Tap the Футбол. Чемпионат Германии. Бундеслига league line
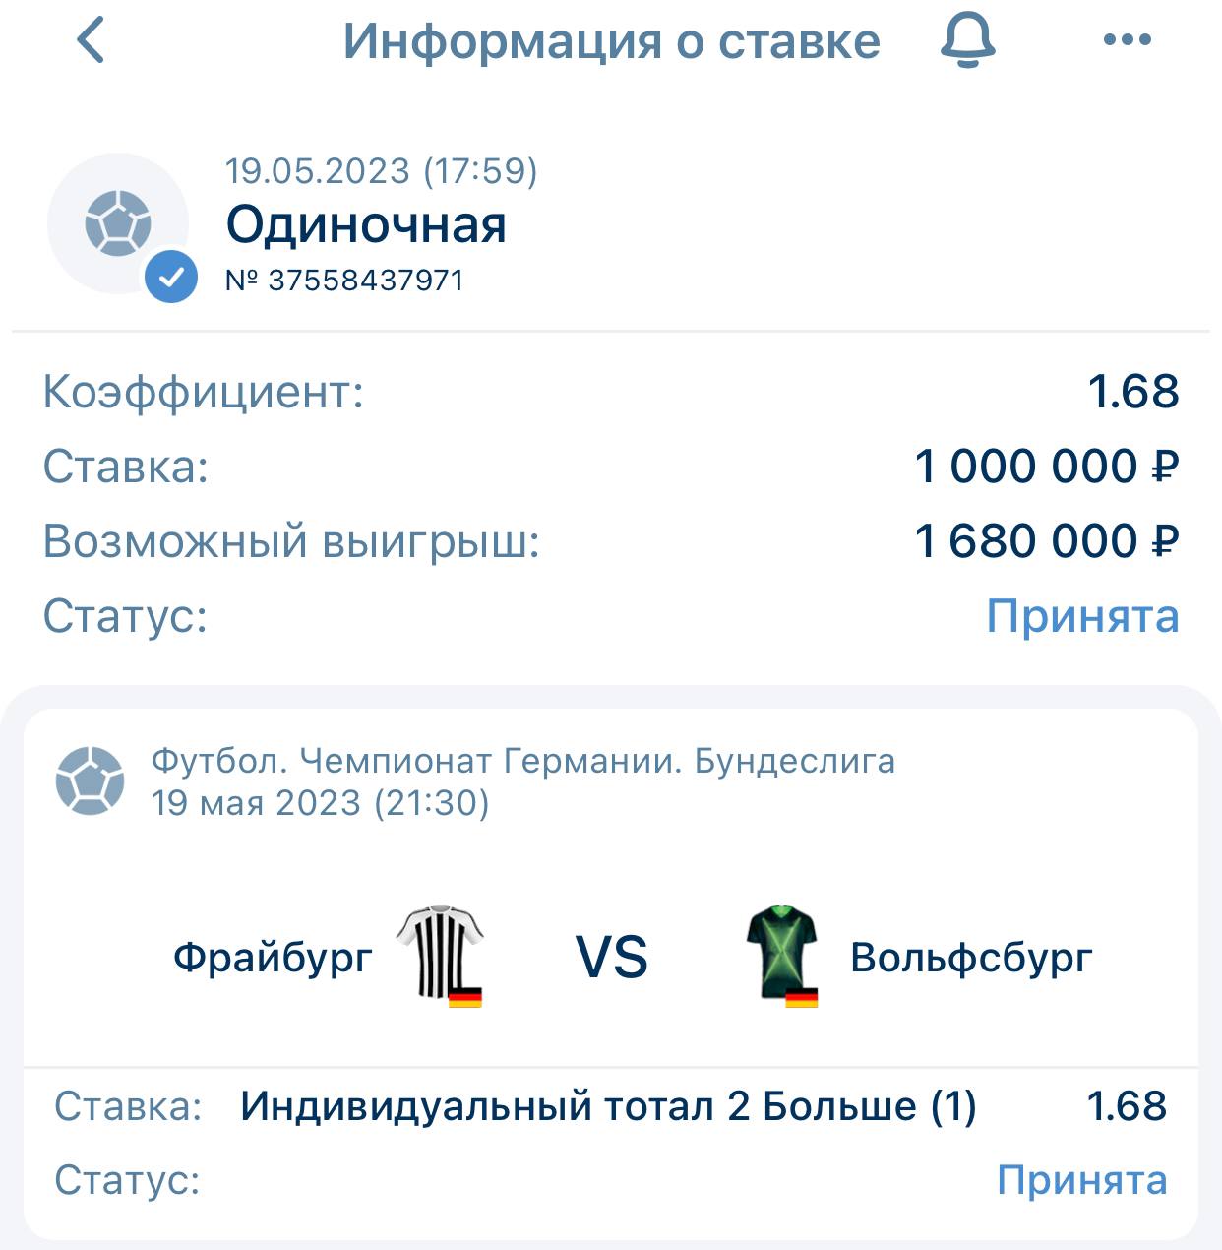 (x=523, y=761)
